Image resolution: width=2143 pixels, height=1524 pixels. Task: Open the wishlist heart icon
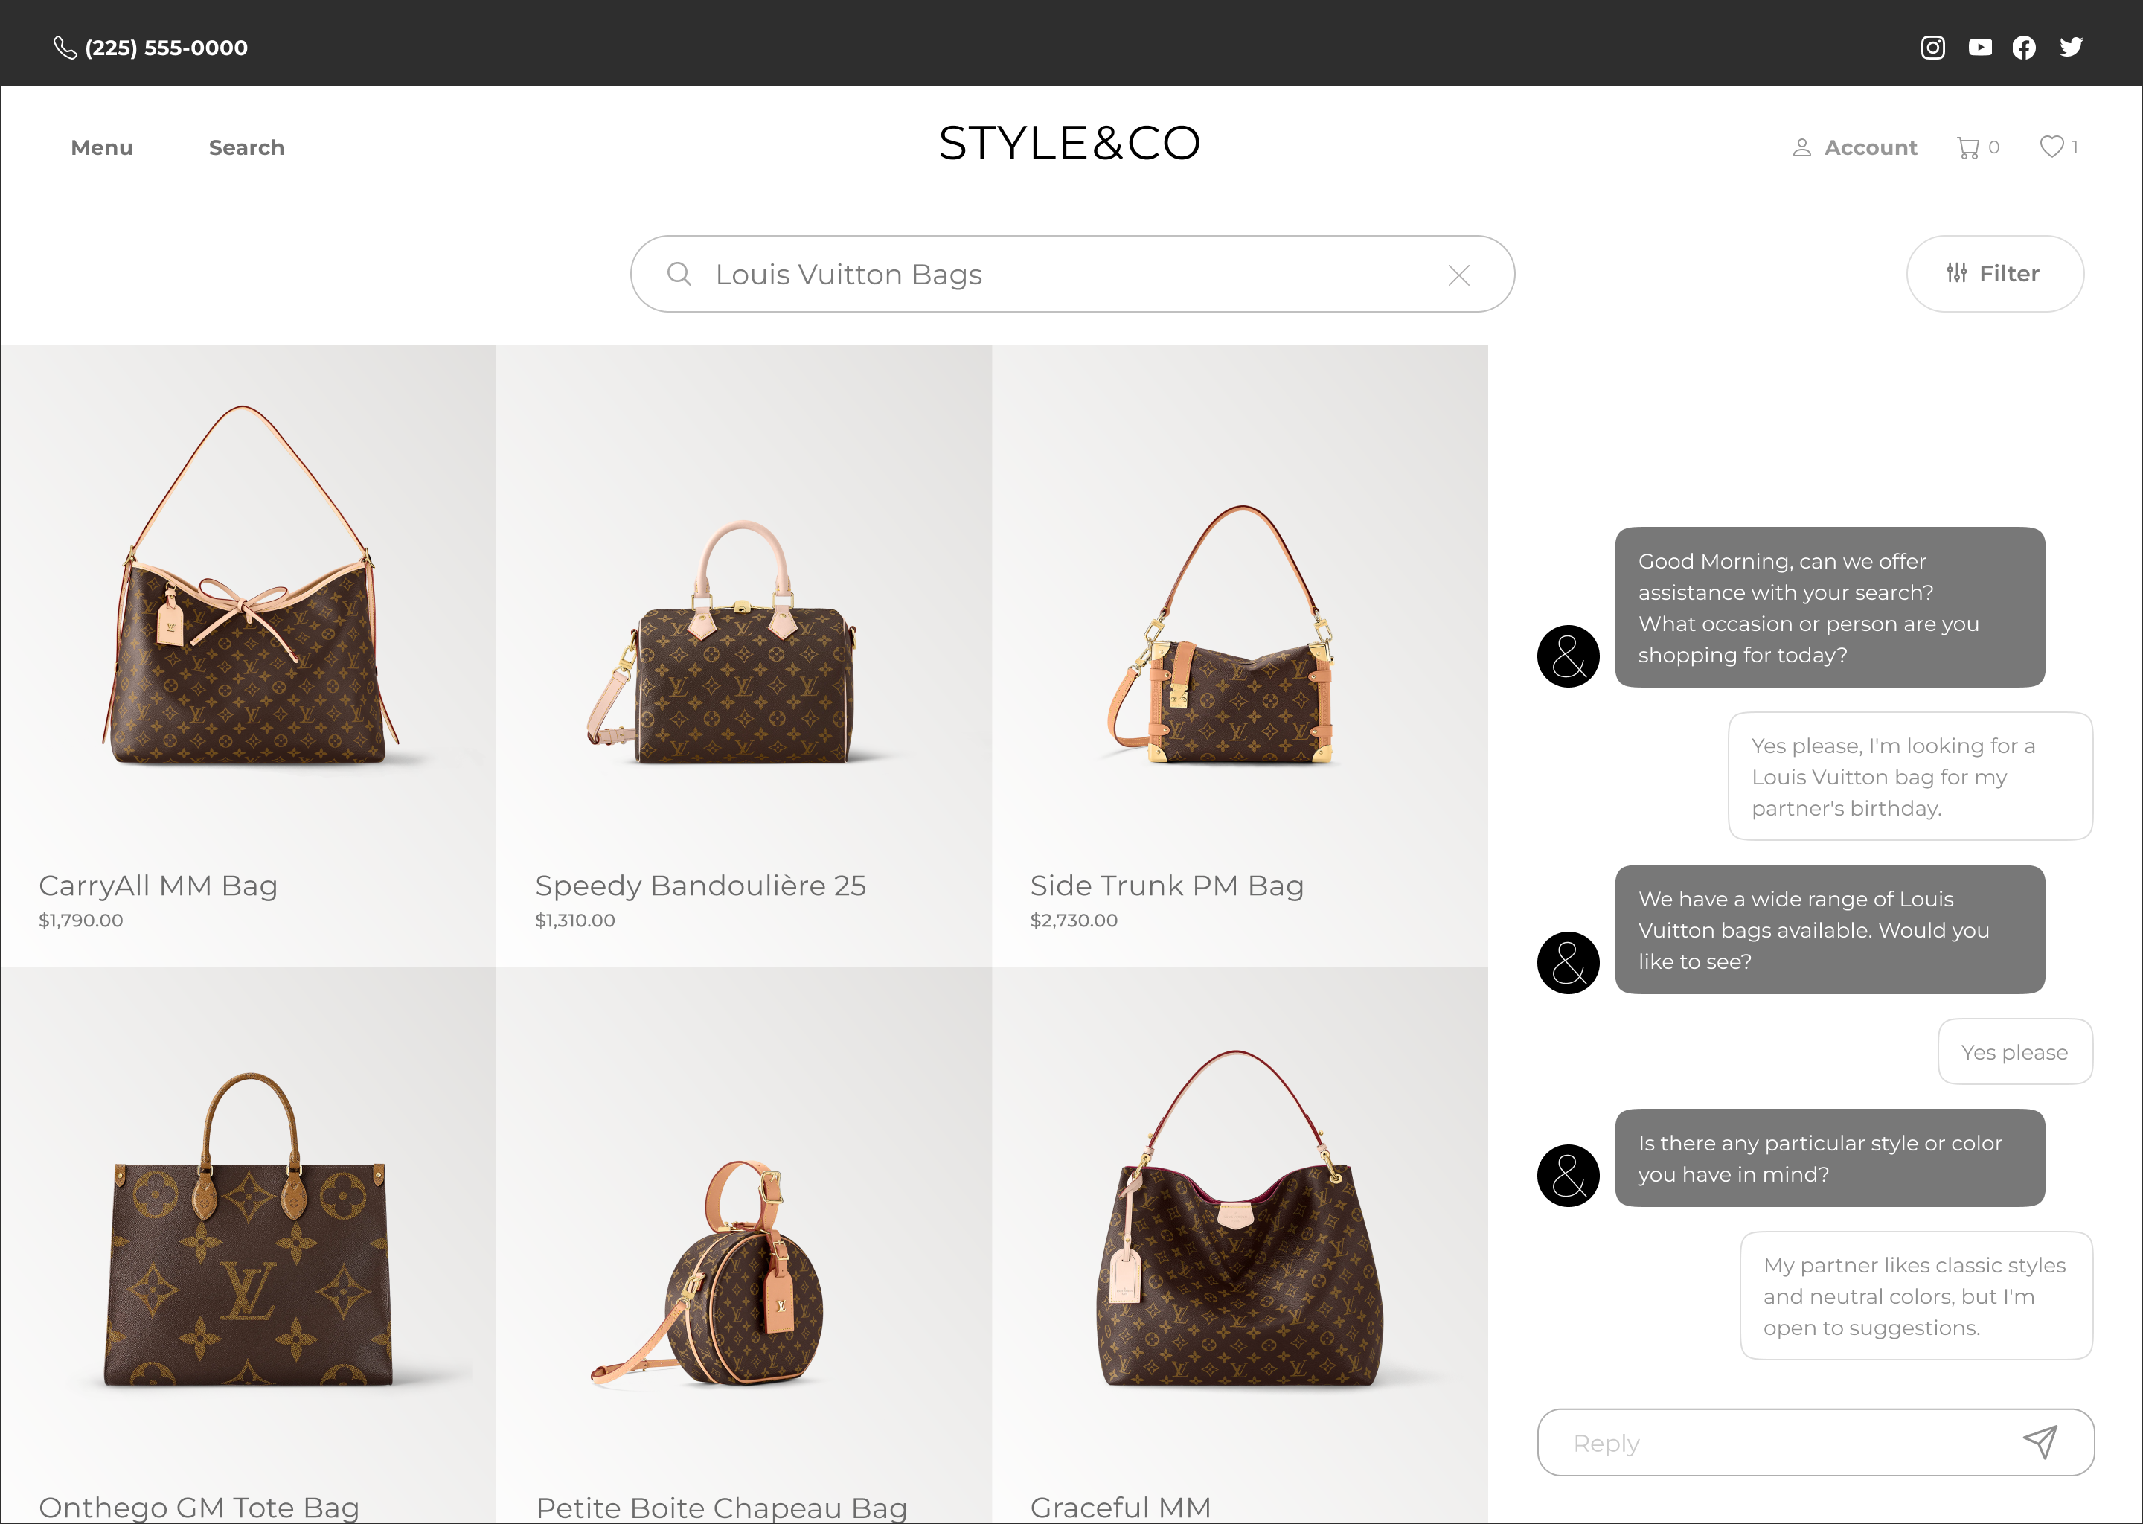click(2051, 147)
